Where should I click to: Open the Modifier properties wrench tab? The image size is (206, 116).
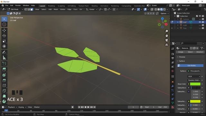[173, 86]
